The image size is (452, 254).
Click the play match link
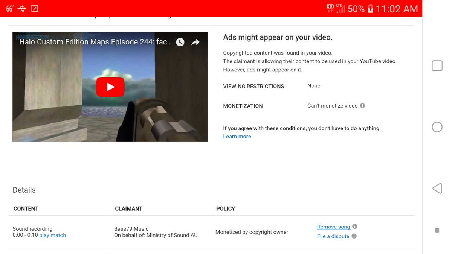click(52, 235)
